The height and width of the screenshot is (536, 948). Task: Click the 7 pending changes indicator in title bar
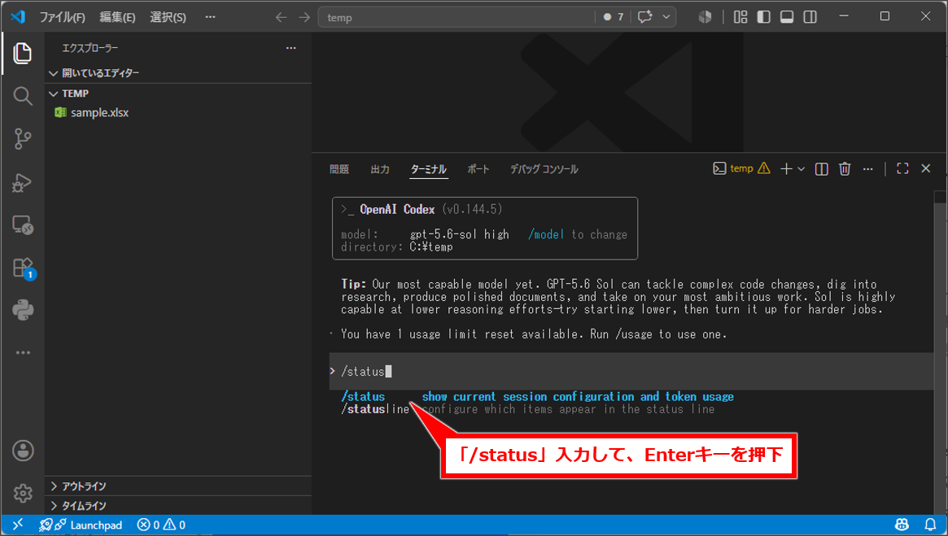coord(614,17)
